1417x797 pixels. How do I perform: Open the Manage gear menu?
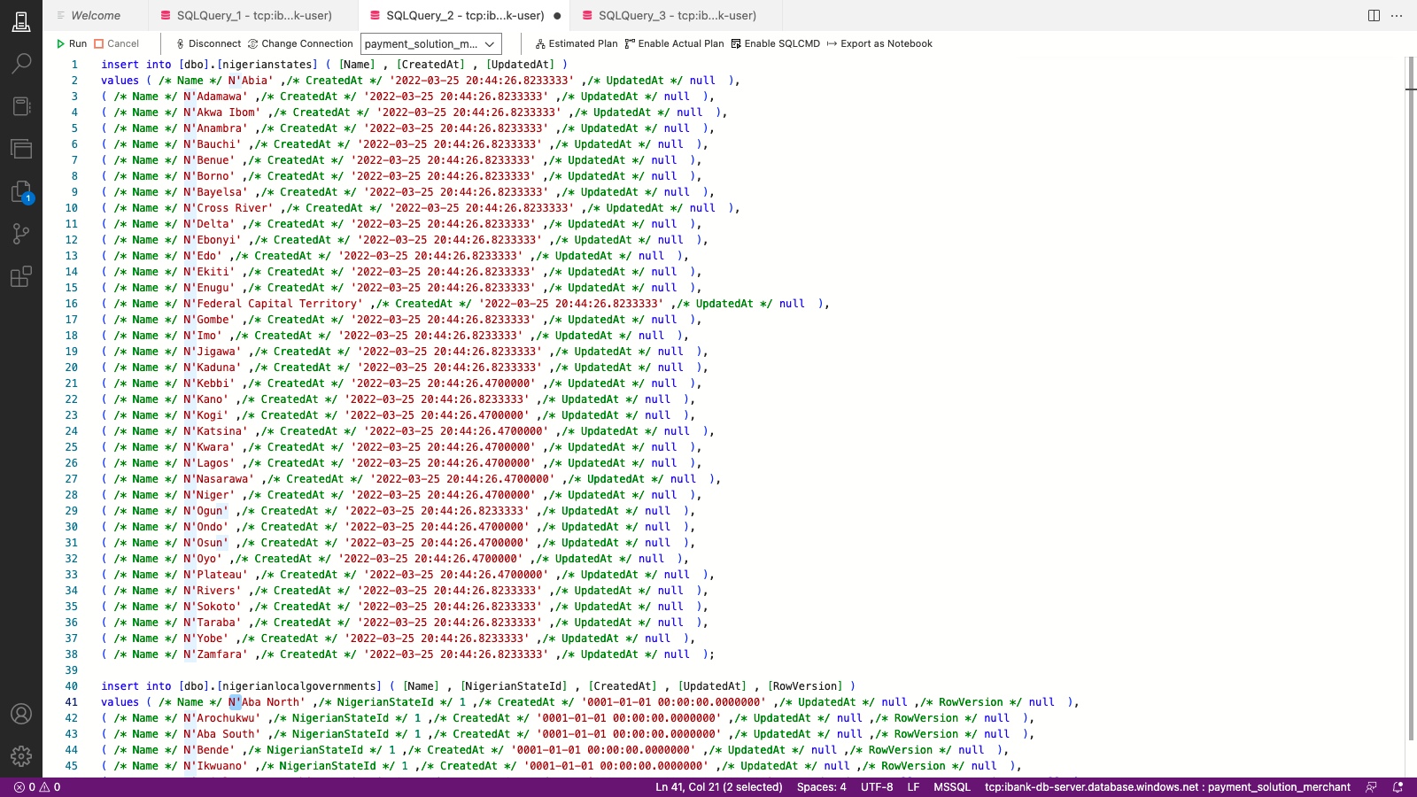click(x=21, y=755)
